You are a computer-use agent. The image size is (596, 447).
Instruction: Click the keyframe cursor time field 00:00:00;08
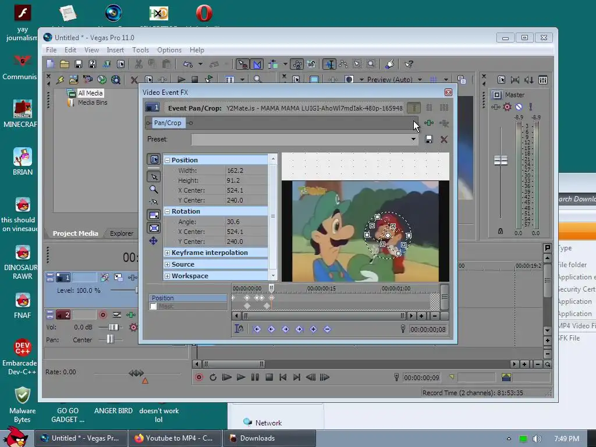pos(428,329)
